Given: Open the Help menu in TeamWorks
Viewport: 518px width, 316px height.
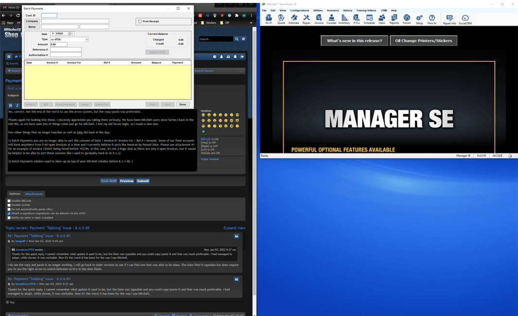Looking at the screenshot, I should point(394,11).
